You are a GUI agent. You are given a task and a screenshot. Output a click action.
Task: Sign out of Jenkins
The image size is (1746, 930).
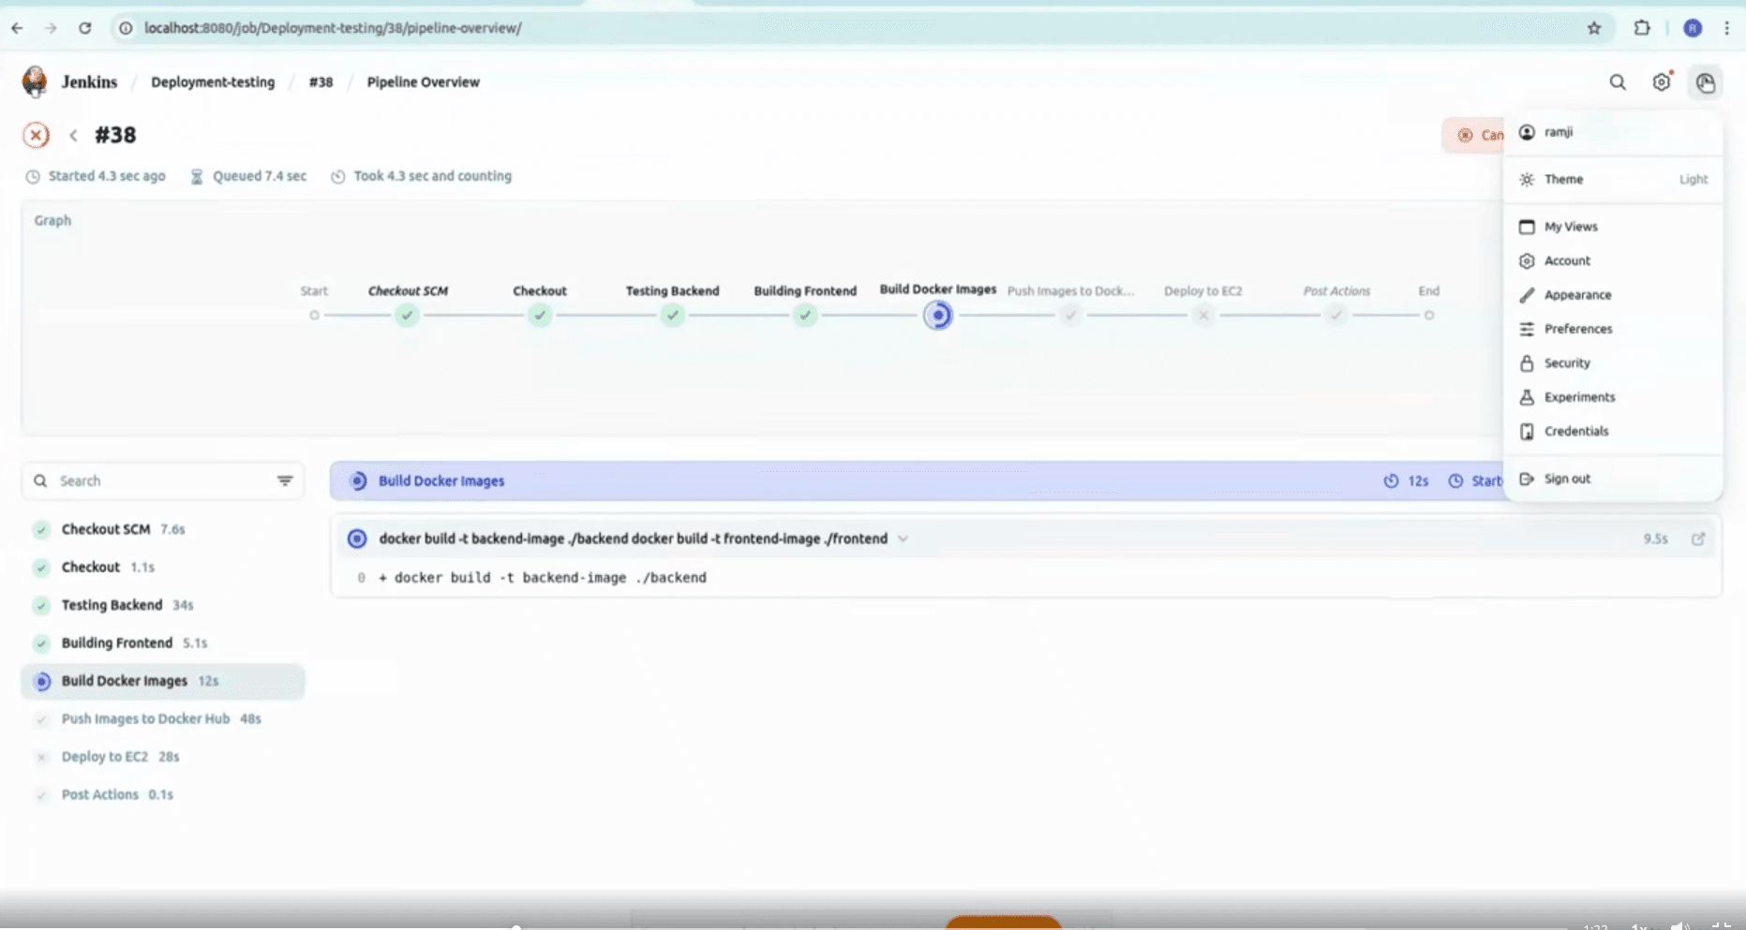(1567, 479)
